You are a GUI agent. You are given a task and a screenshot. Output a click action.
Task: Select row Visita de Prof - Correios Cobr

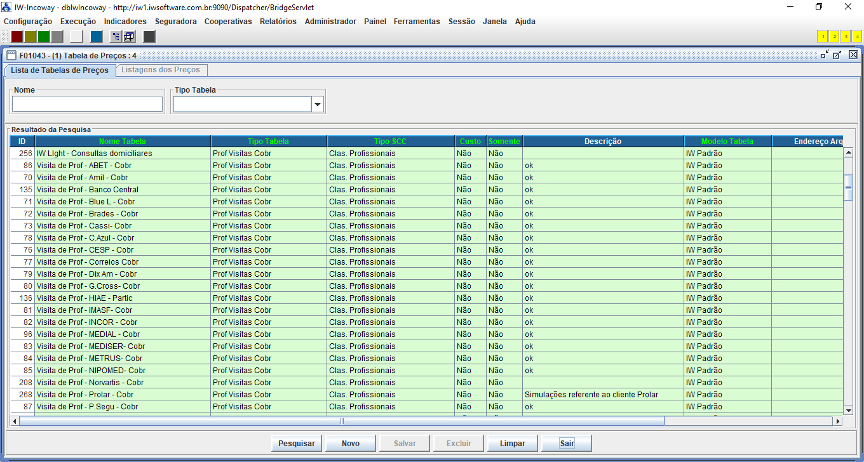pos(426,262)
